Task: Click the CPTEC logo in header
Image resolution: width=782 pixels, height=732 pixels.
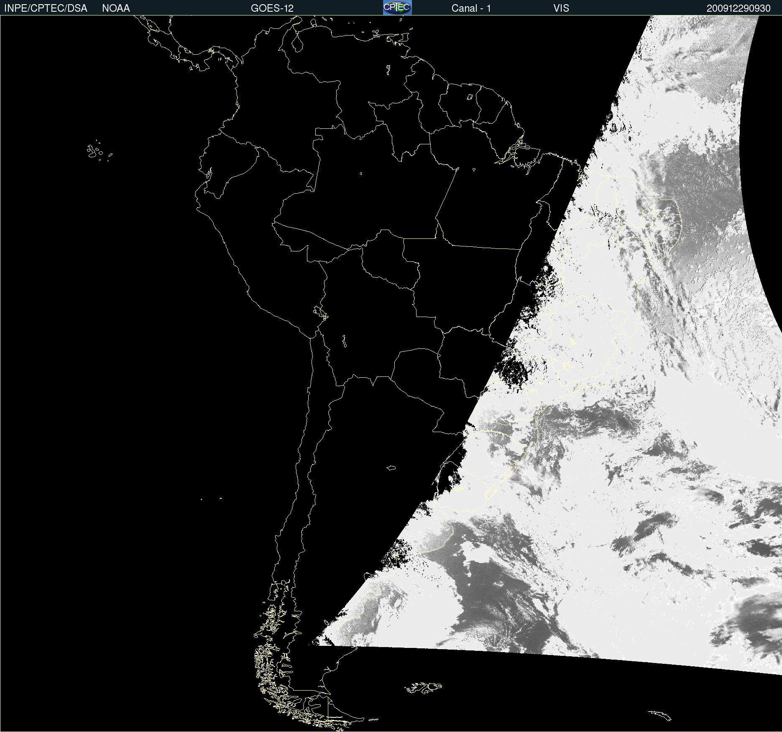Action: (397, 8)
